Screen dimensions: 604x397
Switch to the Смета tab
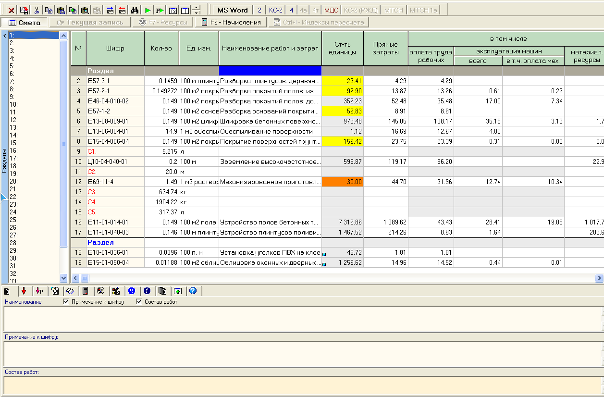[25, 22]
